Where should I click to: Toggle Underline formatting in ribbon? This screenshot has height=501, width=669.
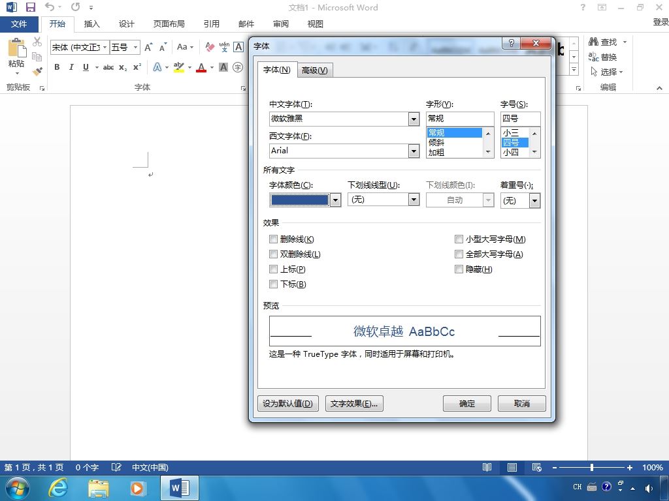point(86,67)
